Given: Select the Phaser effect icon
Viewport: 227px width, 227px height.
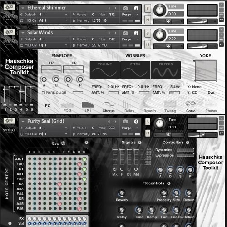Looking at the screenshot, I should pos(211,104).
